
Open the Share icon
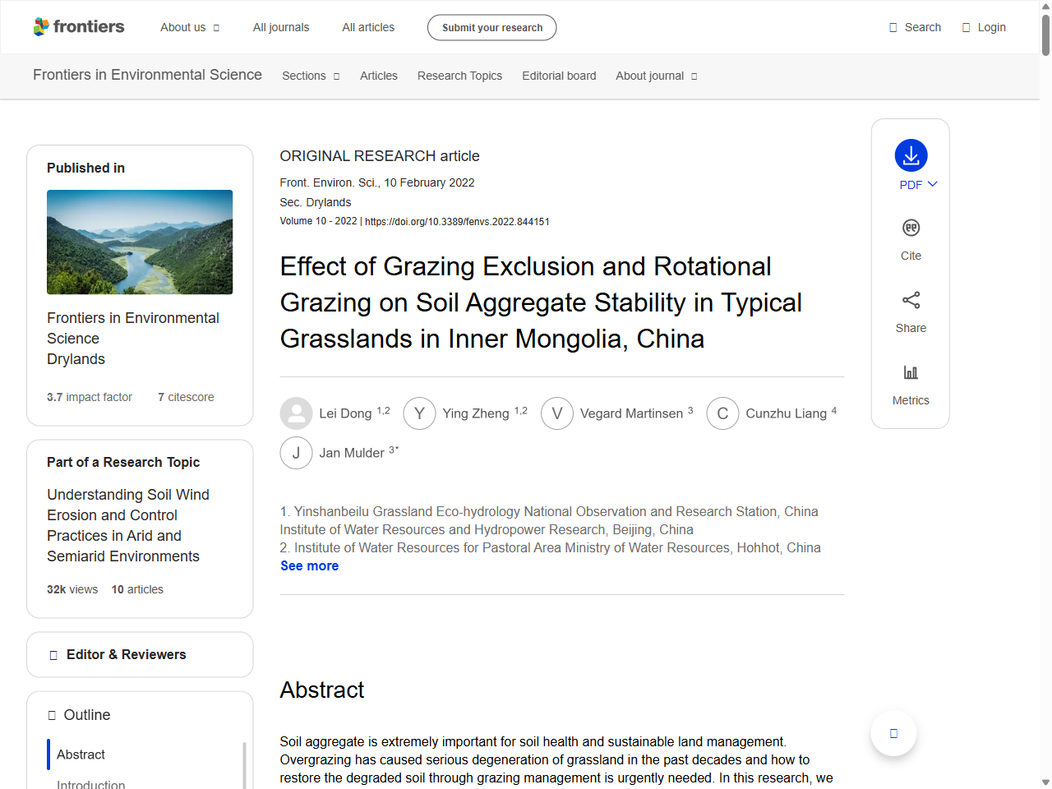pos(911,300)
